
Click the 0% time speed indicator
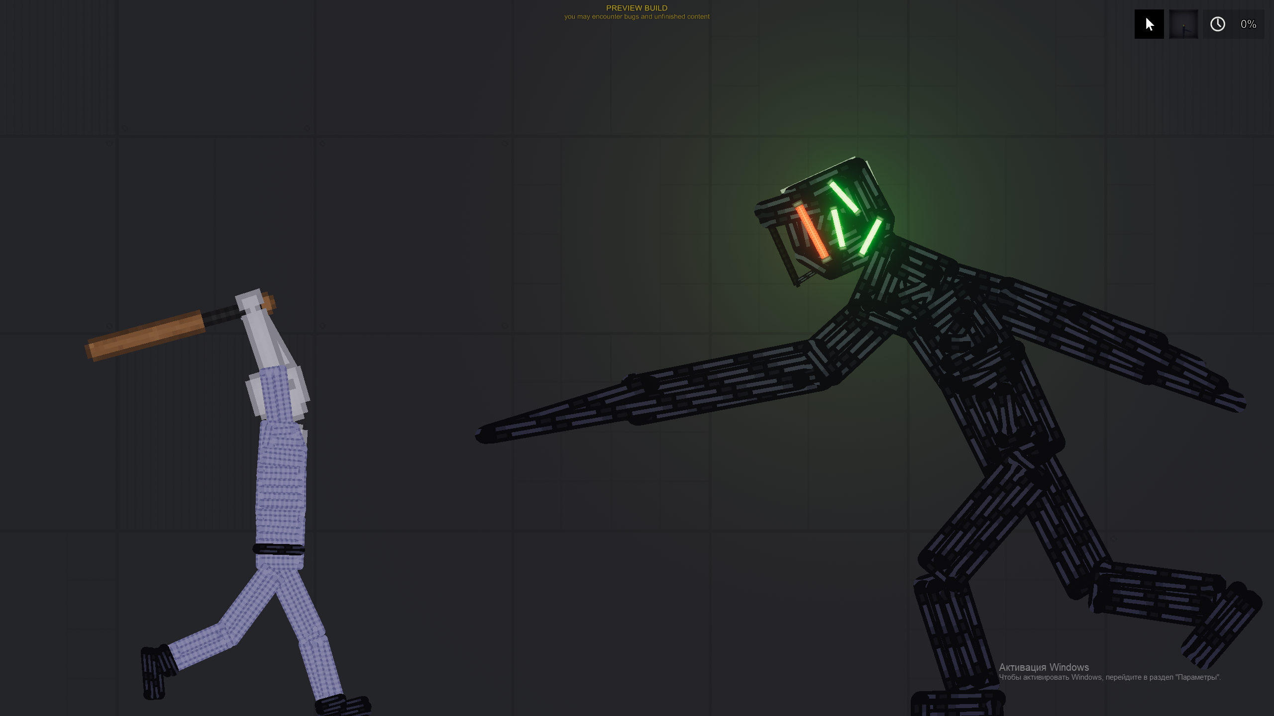click(1248, 24)
